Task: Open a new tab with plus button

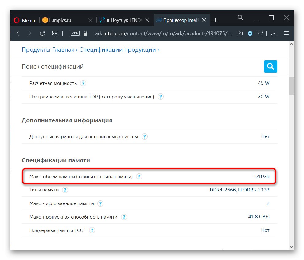Action: coord(216,20)
